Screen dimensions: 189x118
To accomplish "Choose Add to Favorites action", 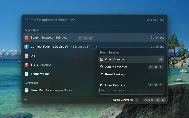I will (116, 67).
